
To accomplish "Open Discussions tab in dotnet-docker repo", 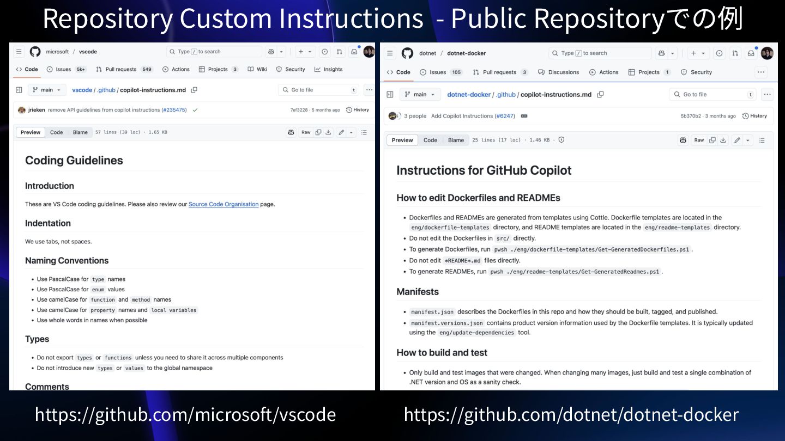I will pos(558,72).
